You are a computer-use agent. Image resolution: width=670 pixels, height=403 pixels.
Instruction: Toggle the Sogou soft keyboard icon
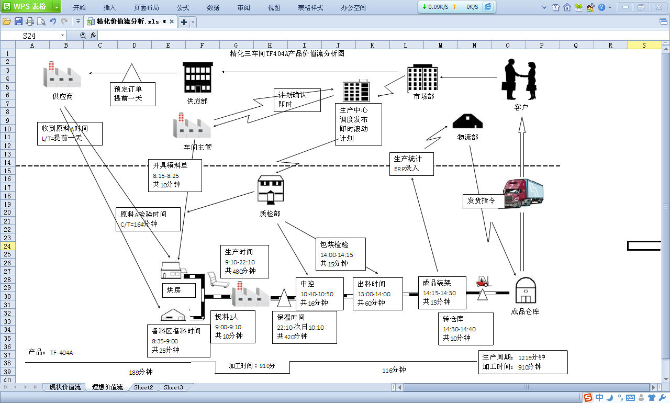pyautogui.click(x=629, y=397)
